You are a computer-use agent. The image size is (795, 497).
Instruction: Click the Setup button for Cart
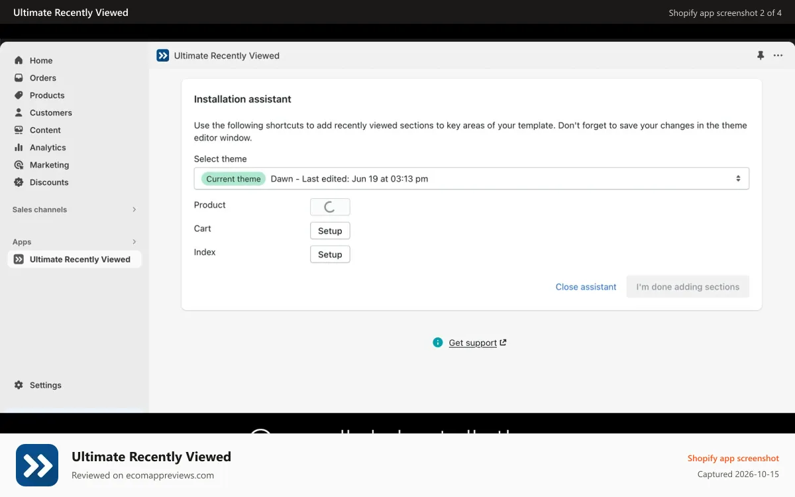pos(330,231)
